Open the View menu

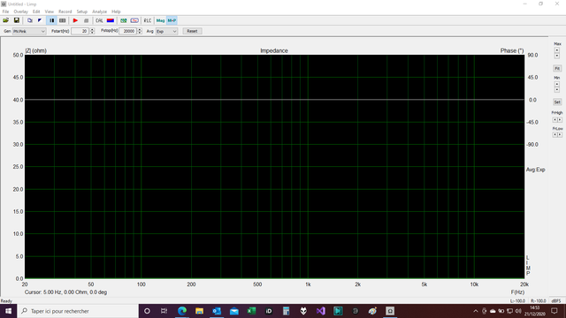click(x=50, y=11)
